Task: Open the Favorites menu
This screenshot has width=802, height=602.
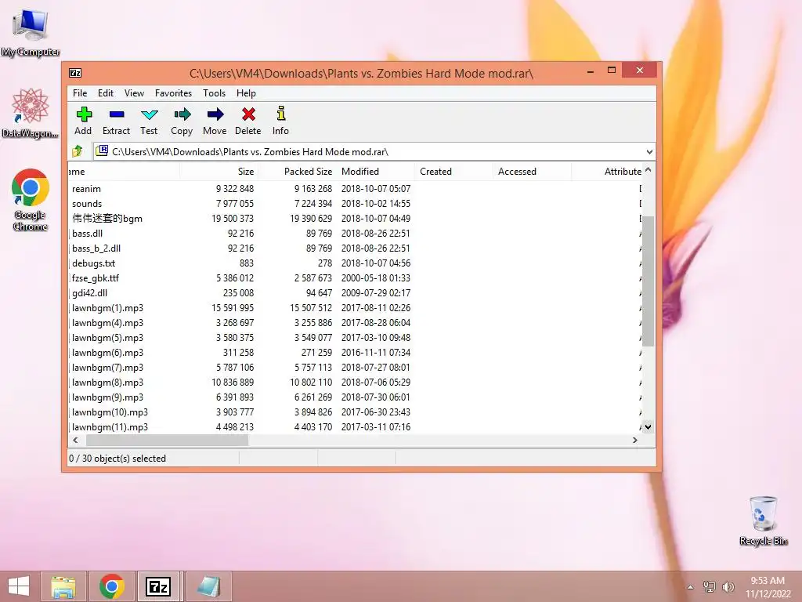Action: pos(173,93)
